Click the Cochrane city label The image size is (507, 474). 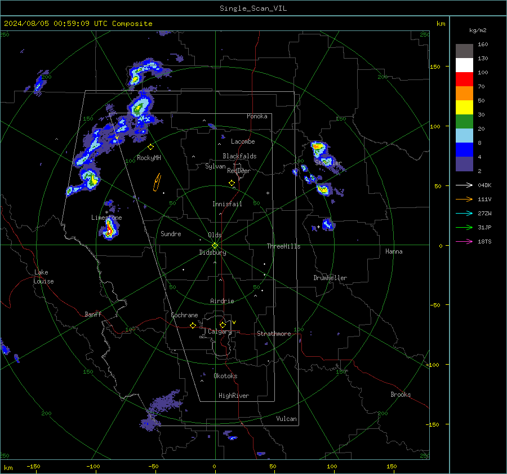click(184, 315)
